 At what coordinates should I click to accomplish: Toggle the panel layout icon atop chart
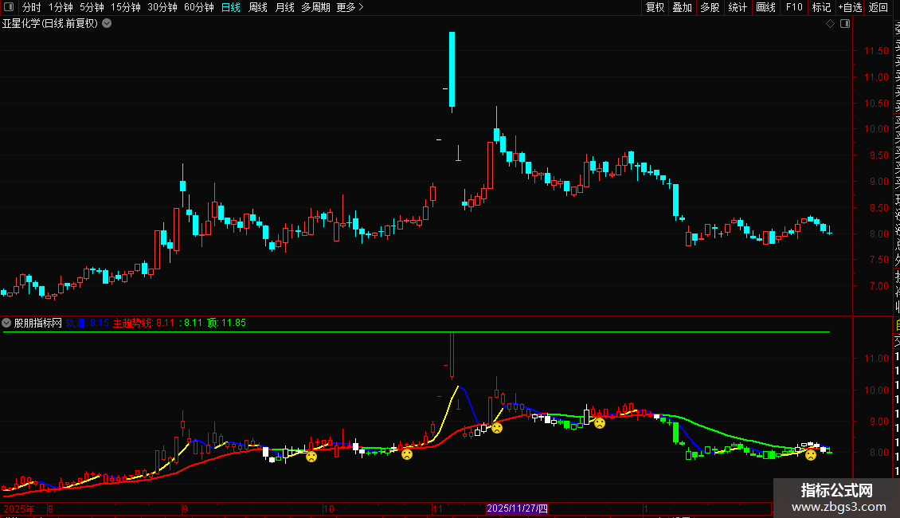tap(845, 24)
